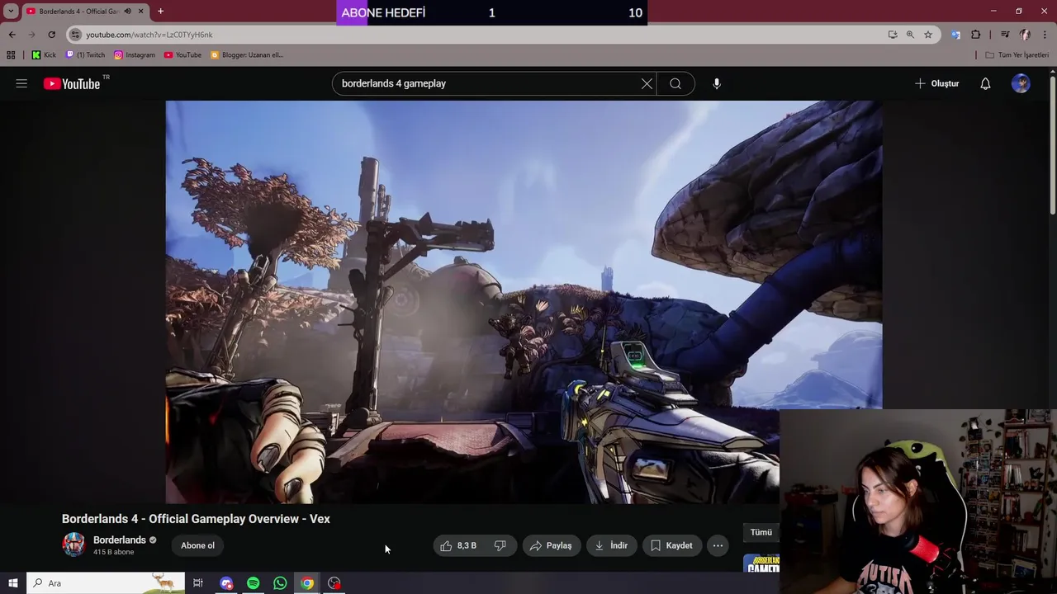1057x594 pixels.
Task: Open the Borderlands channel avatar
Action: [x=73, y=544]
